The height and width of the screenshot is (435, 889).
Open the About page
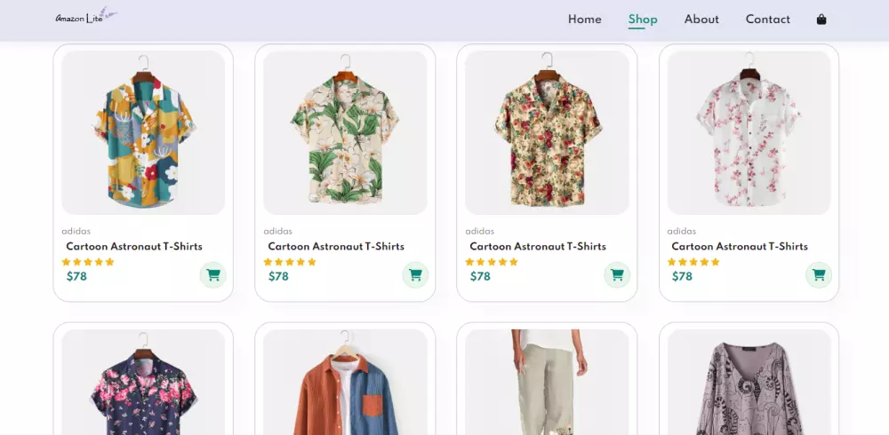701,20
